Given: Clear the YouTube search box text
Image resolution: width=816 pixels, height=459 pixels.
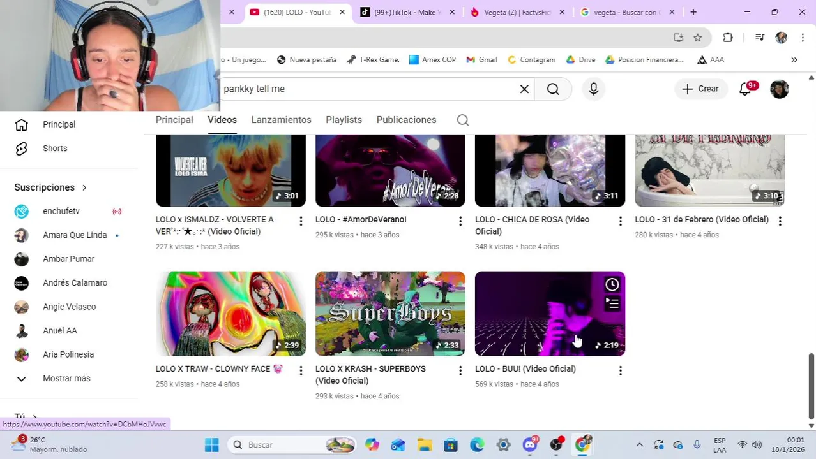Looking at the screenshot, I should coord(524,89).
